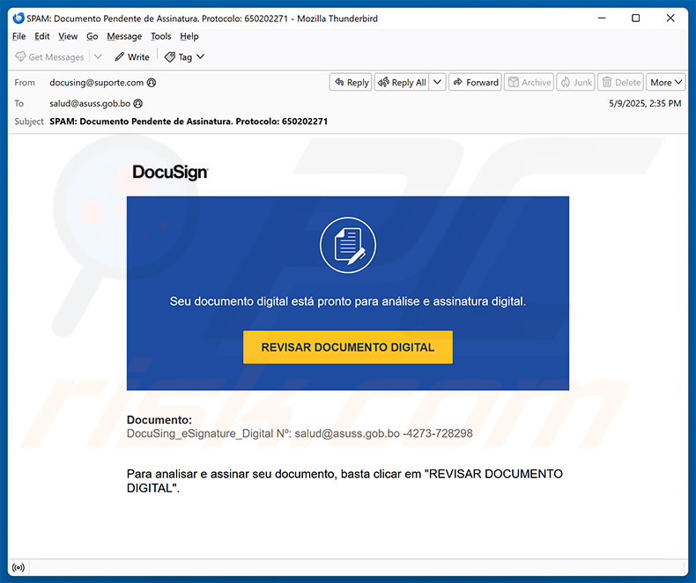Screen dimensions: 696x583
Task: Click the document signing circle icon
Action: 348,245
